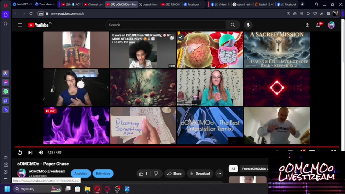345x194 pixels.
Task: Open the Analytics button
Action: pyautogui.click(x=81, y=174)
